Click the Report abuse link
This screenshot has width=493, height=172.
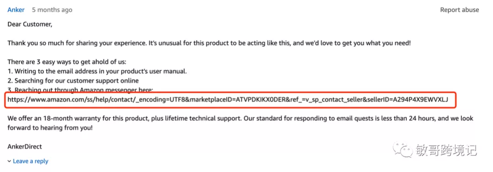tap(459, 10)
